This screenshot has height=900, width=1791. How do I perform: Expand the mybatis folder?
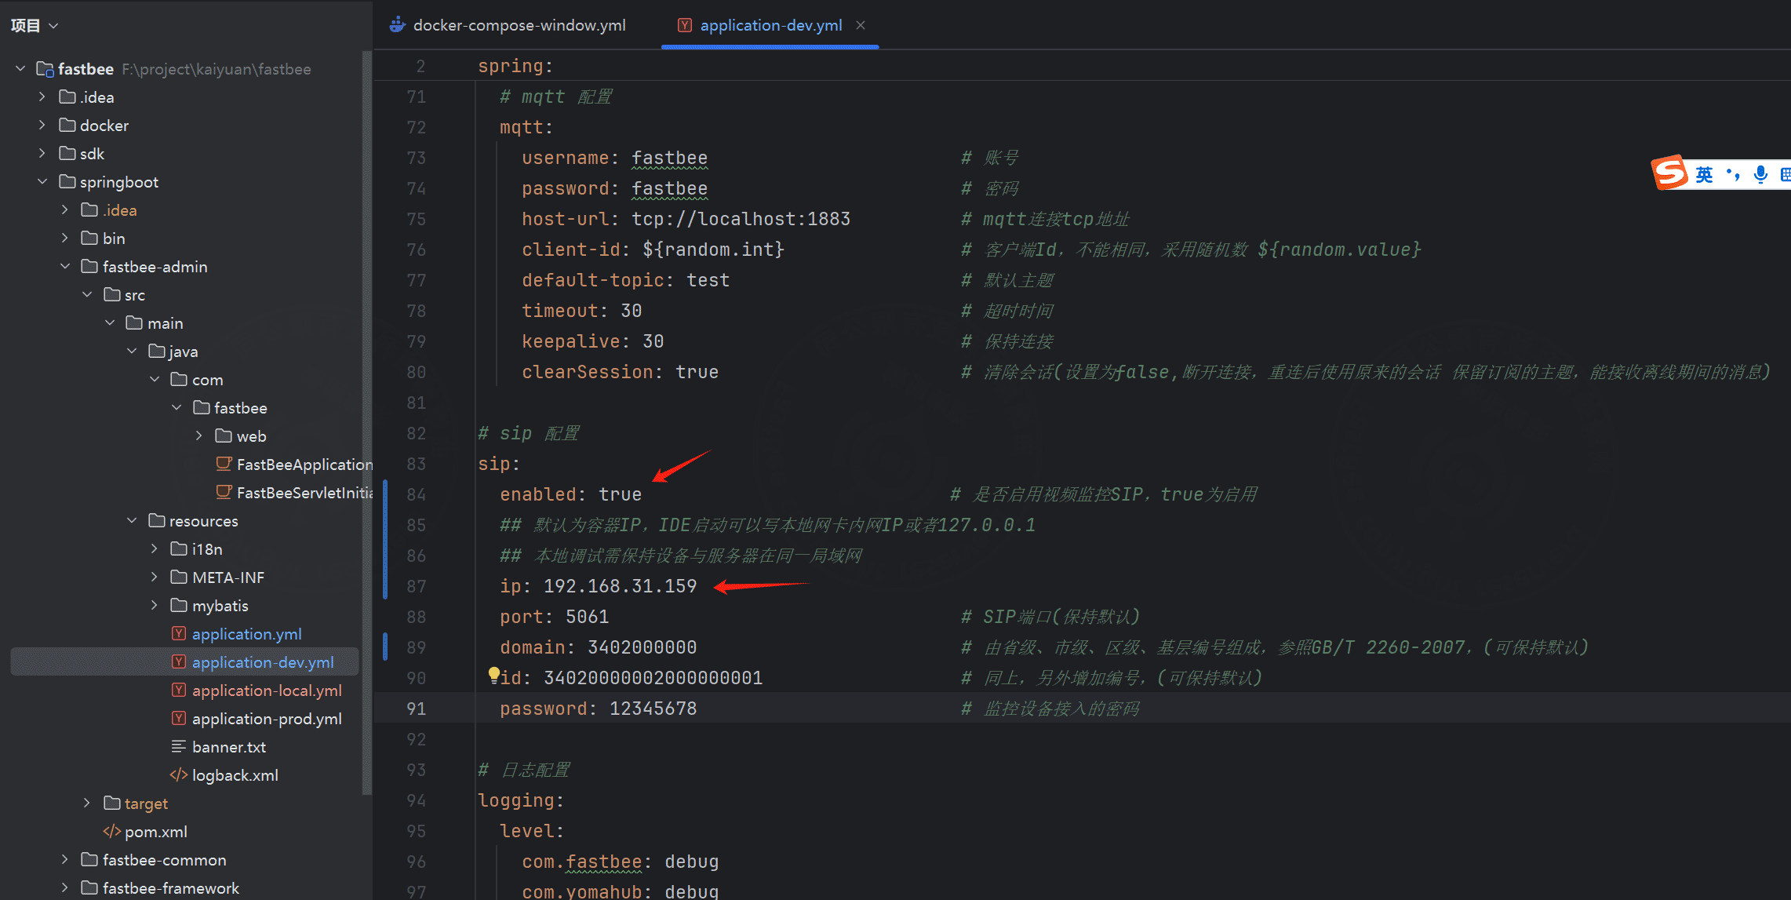click(155, 606)
